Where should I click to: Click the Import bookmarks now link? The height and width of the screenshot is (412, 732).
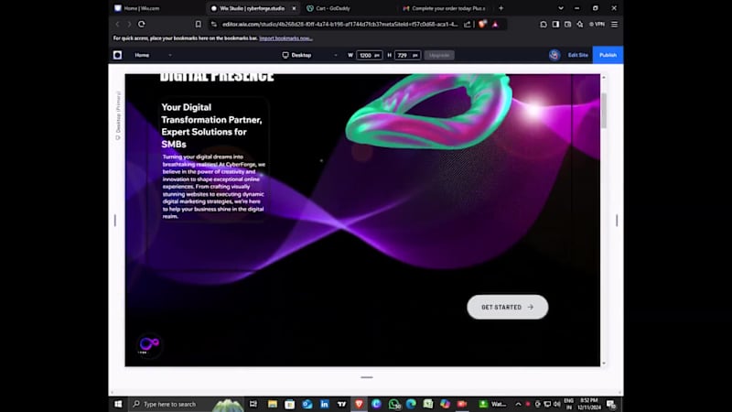pos(285,38)
